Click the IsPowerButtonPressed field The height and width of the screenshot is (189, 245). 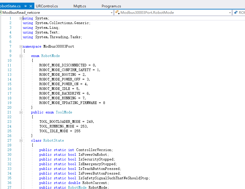coord(99,173)
